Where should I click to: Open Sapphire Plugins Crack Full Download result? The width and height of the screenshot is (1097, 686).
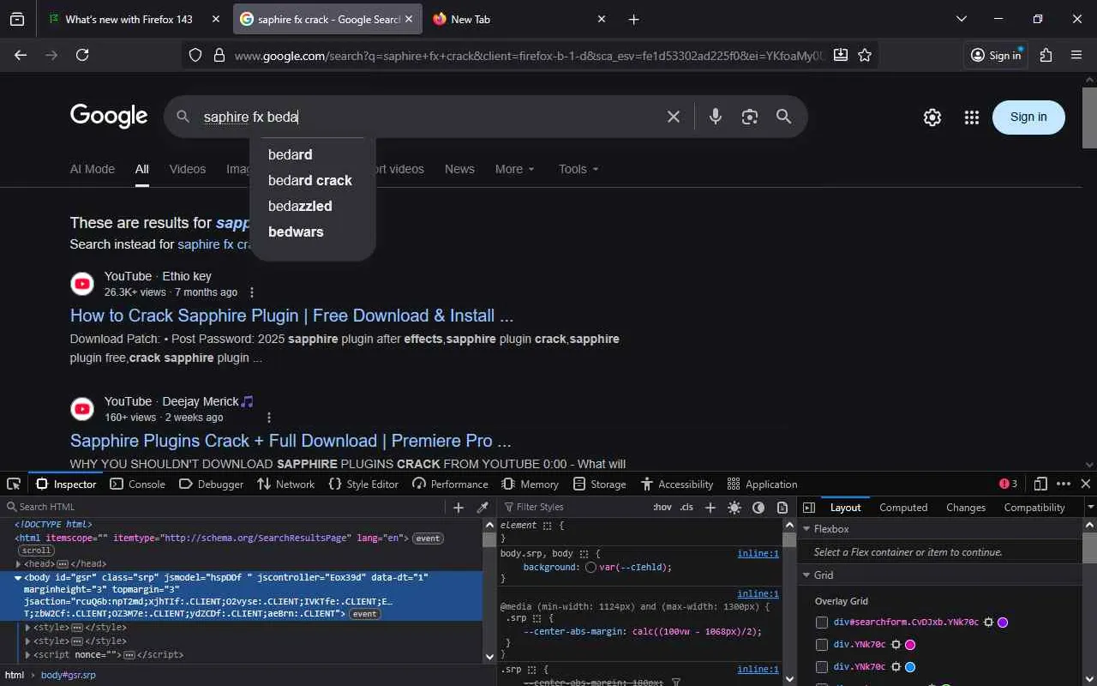(x=291, y=441)
